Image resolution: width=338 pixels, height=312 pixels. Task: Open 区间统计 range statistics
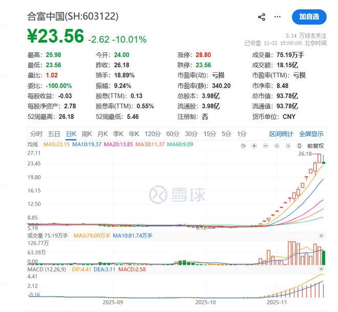click(282, 134)
